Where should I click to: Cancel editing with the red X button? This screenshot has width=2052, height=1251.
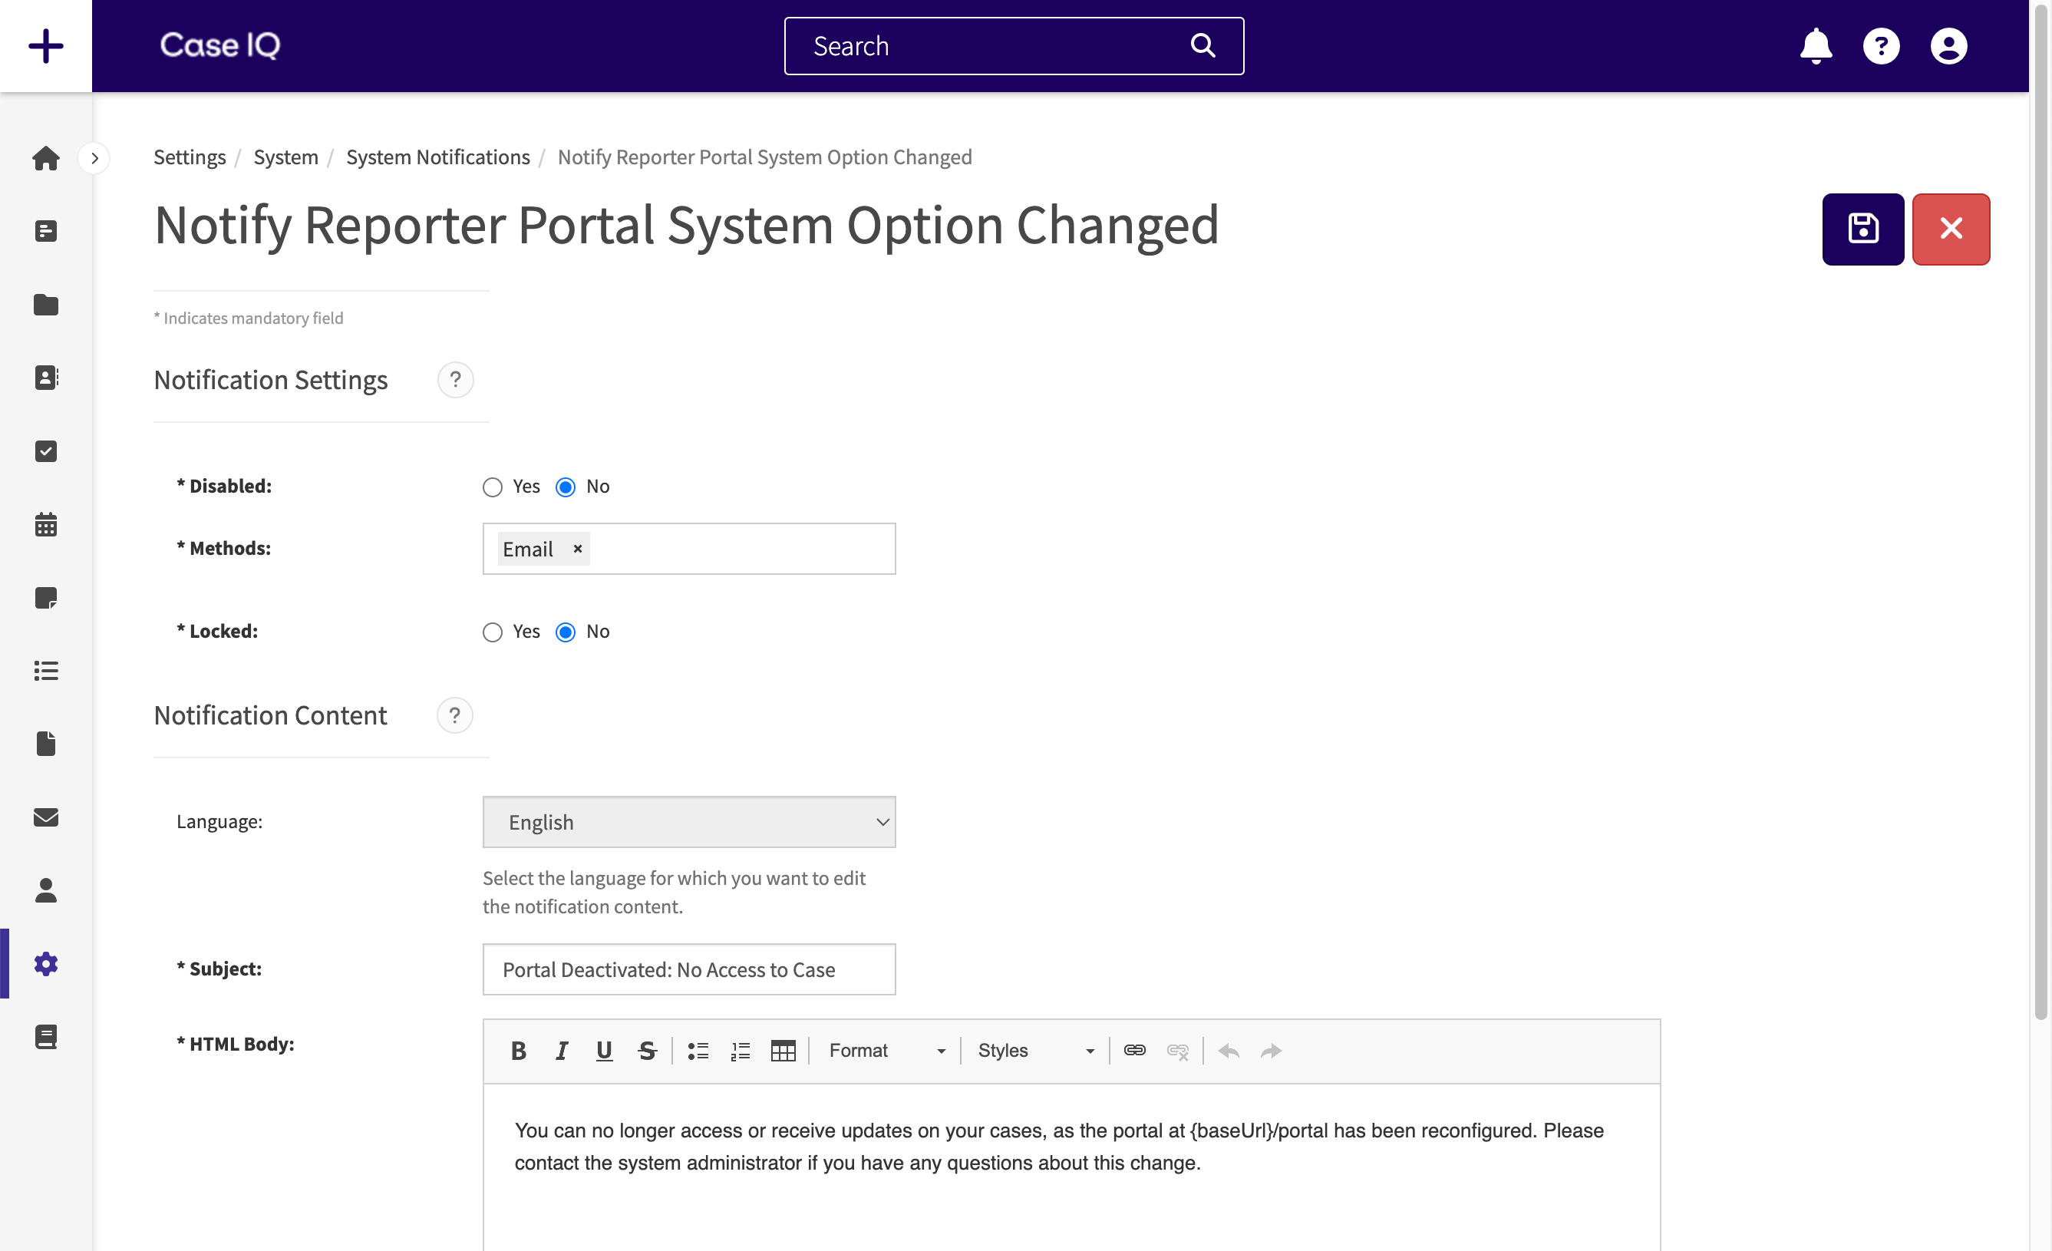point(1951,229)
